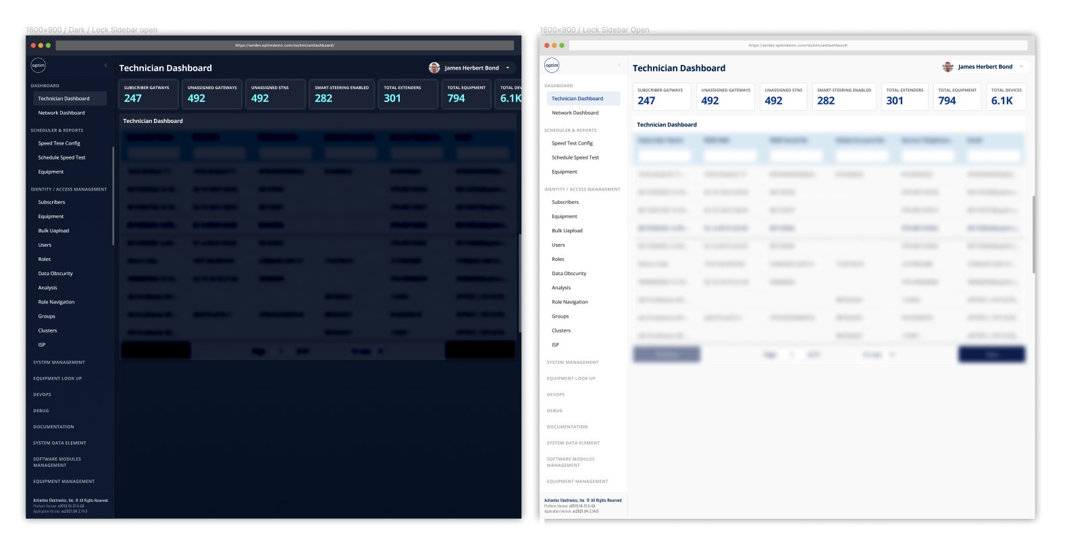Open Schedule Speed Test in the dark sidebar
The height and width of the screenshot is (554, 1088).
click(61, 157)
